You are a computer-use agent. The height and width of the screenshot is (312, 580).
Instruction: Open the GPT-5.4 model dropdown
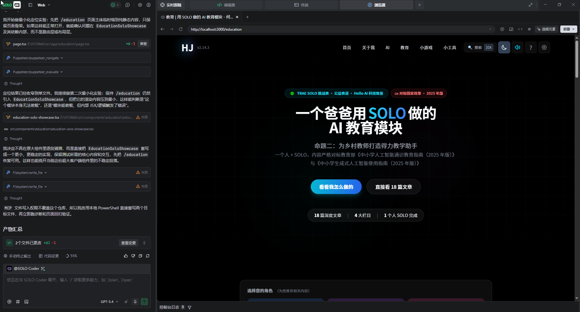point(109,302)
